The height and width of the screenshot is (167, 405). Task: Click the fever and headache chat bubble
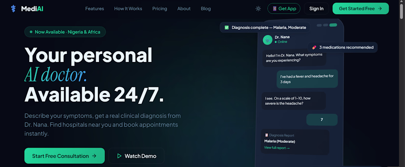(307, 79)
